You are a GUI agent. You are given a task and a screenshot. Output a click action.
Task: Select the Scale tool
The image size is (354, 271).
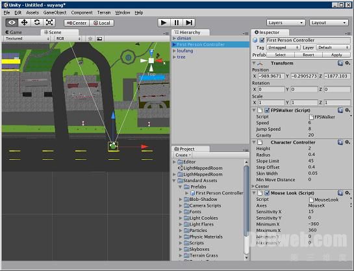[49, 23]
